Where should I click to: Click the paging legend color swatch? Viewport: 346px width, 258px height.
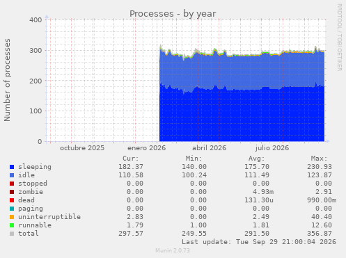coord(12,209)
